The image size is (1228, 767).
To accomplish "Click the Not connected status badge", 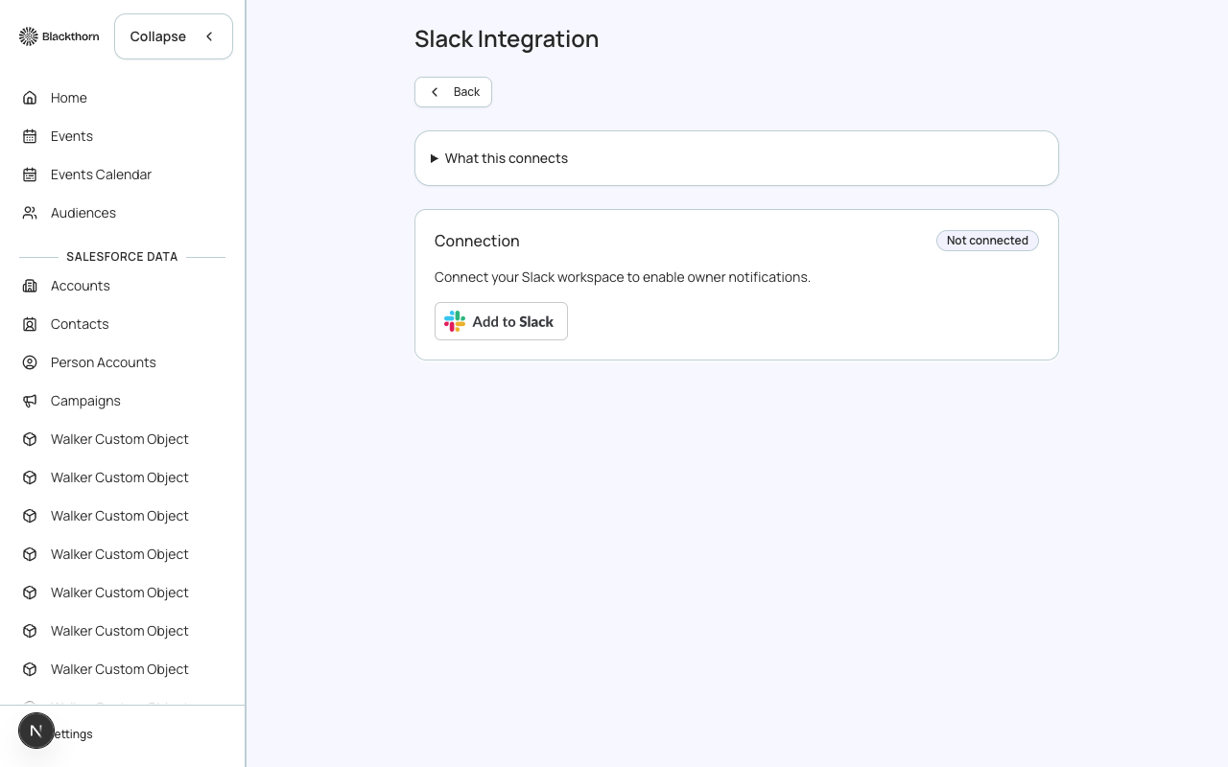I will pyautogui.click(x=987, y=241).
